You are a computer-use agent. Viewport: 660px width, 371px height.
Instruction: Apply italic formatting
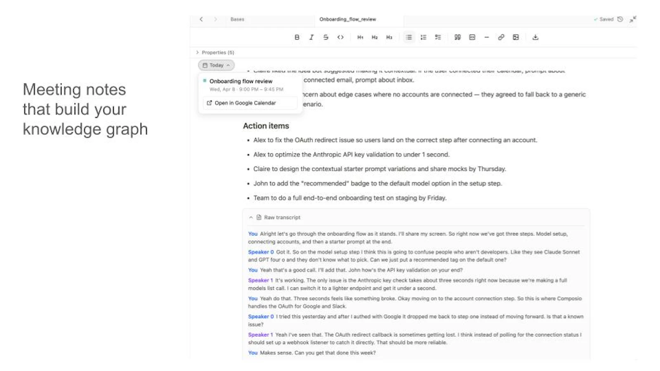(311, 37)
